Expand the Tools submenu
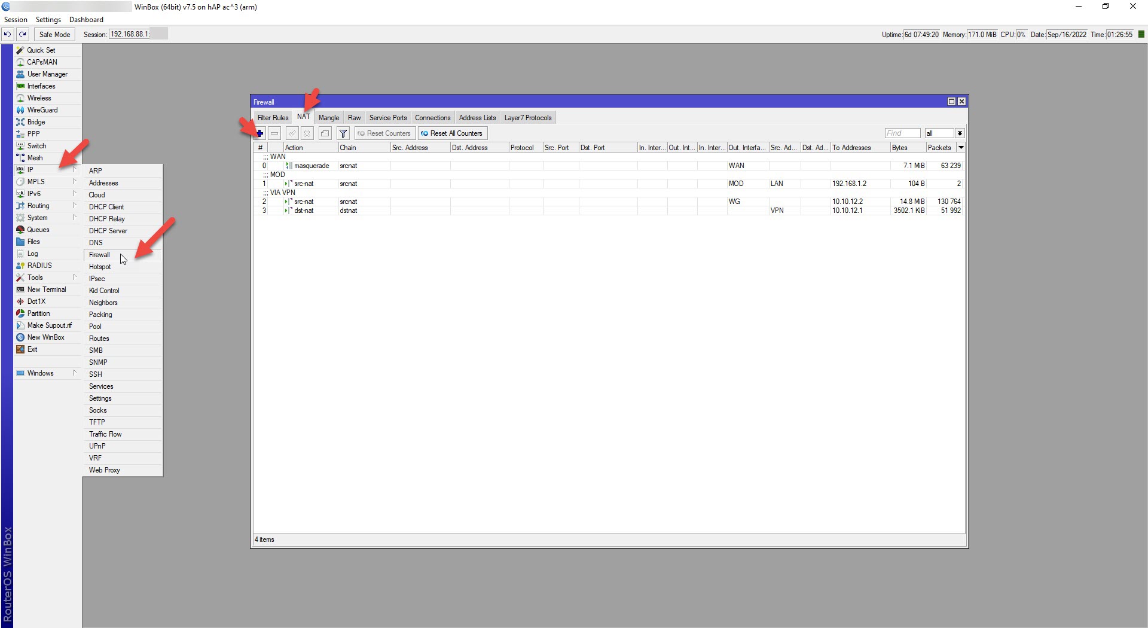The width and height of the screenshot is (1148, 628). (x=47, y=278)
